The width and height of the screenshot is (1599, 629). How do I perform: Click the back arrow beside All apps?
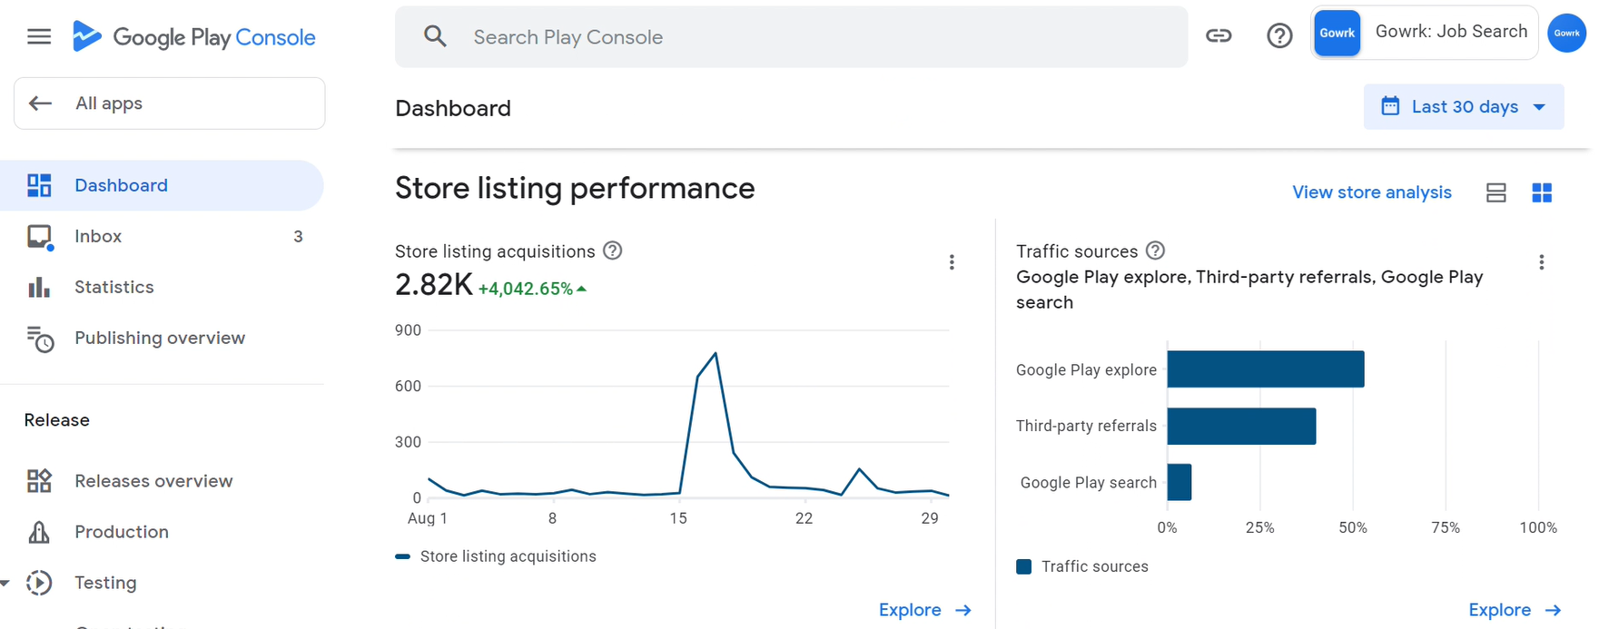click(x=40, y=103)
